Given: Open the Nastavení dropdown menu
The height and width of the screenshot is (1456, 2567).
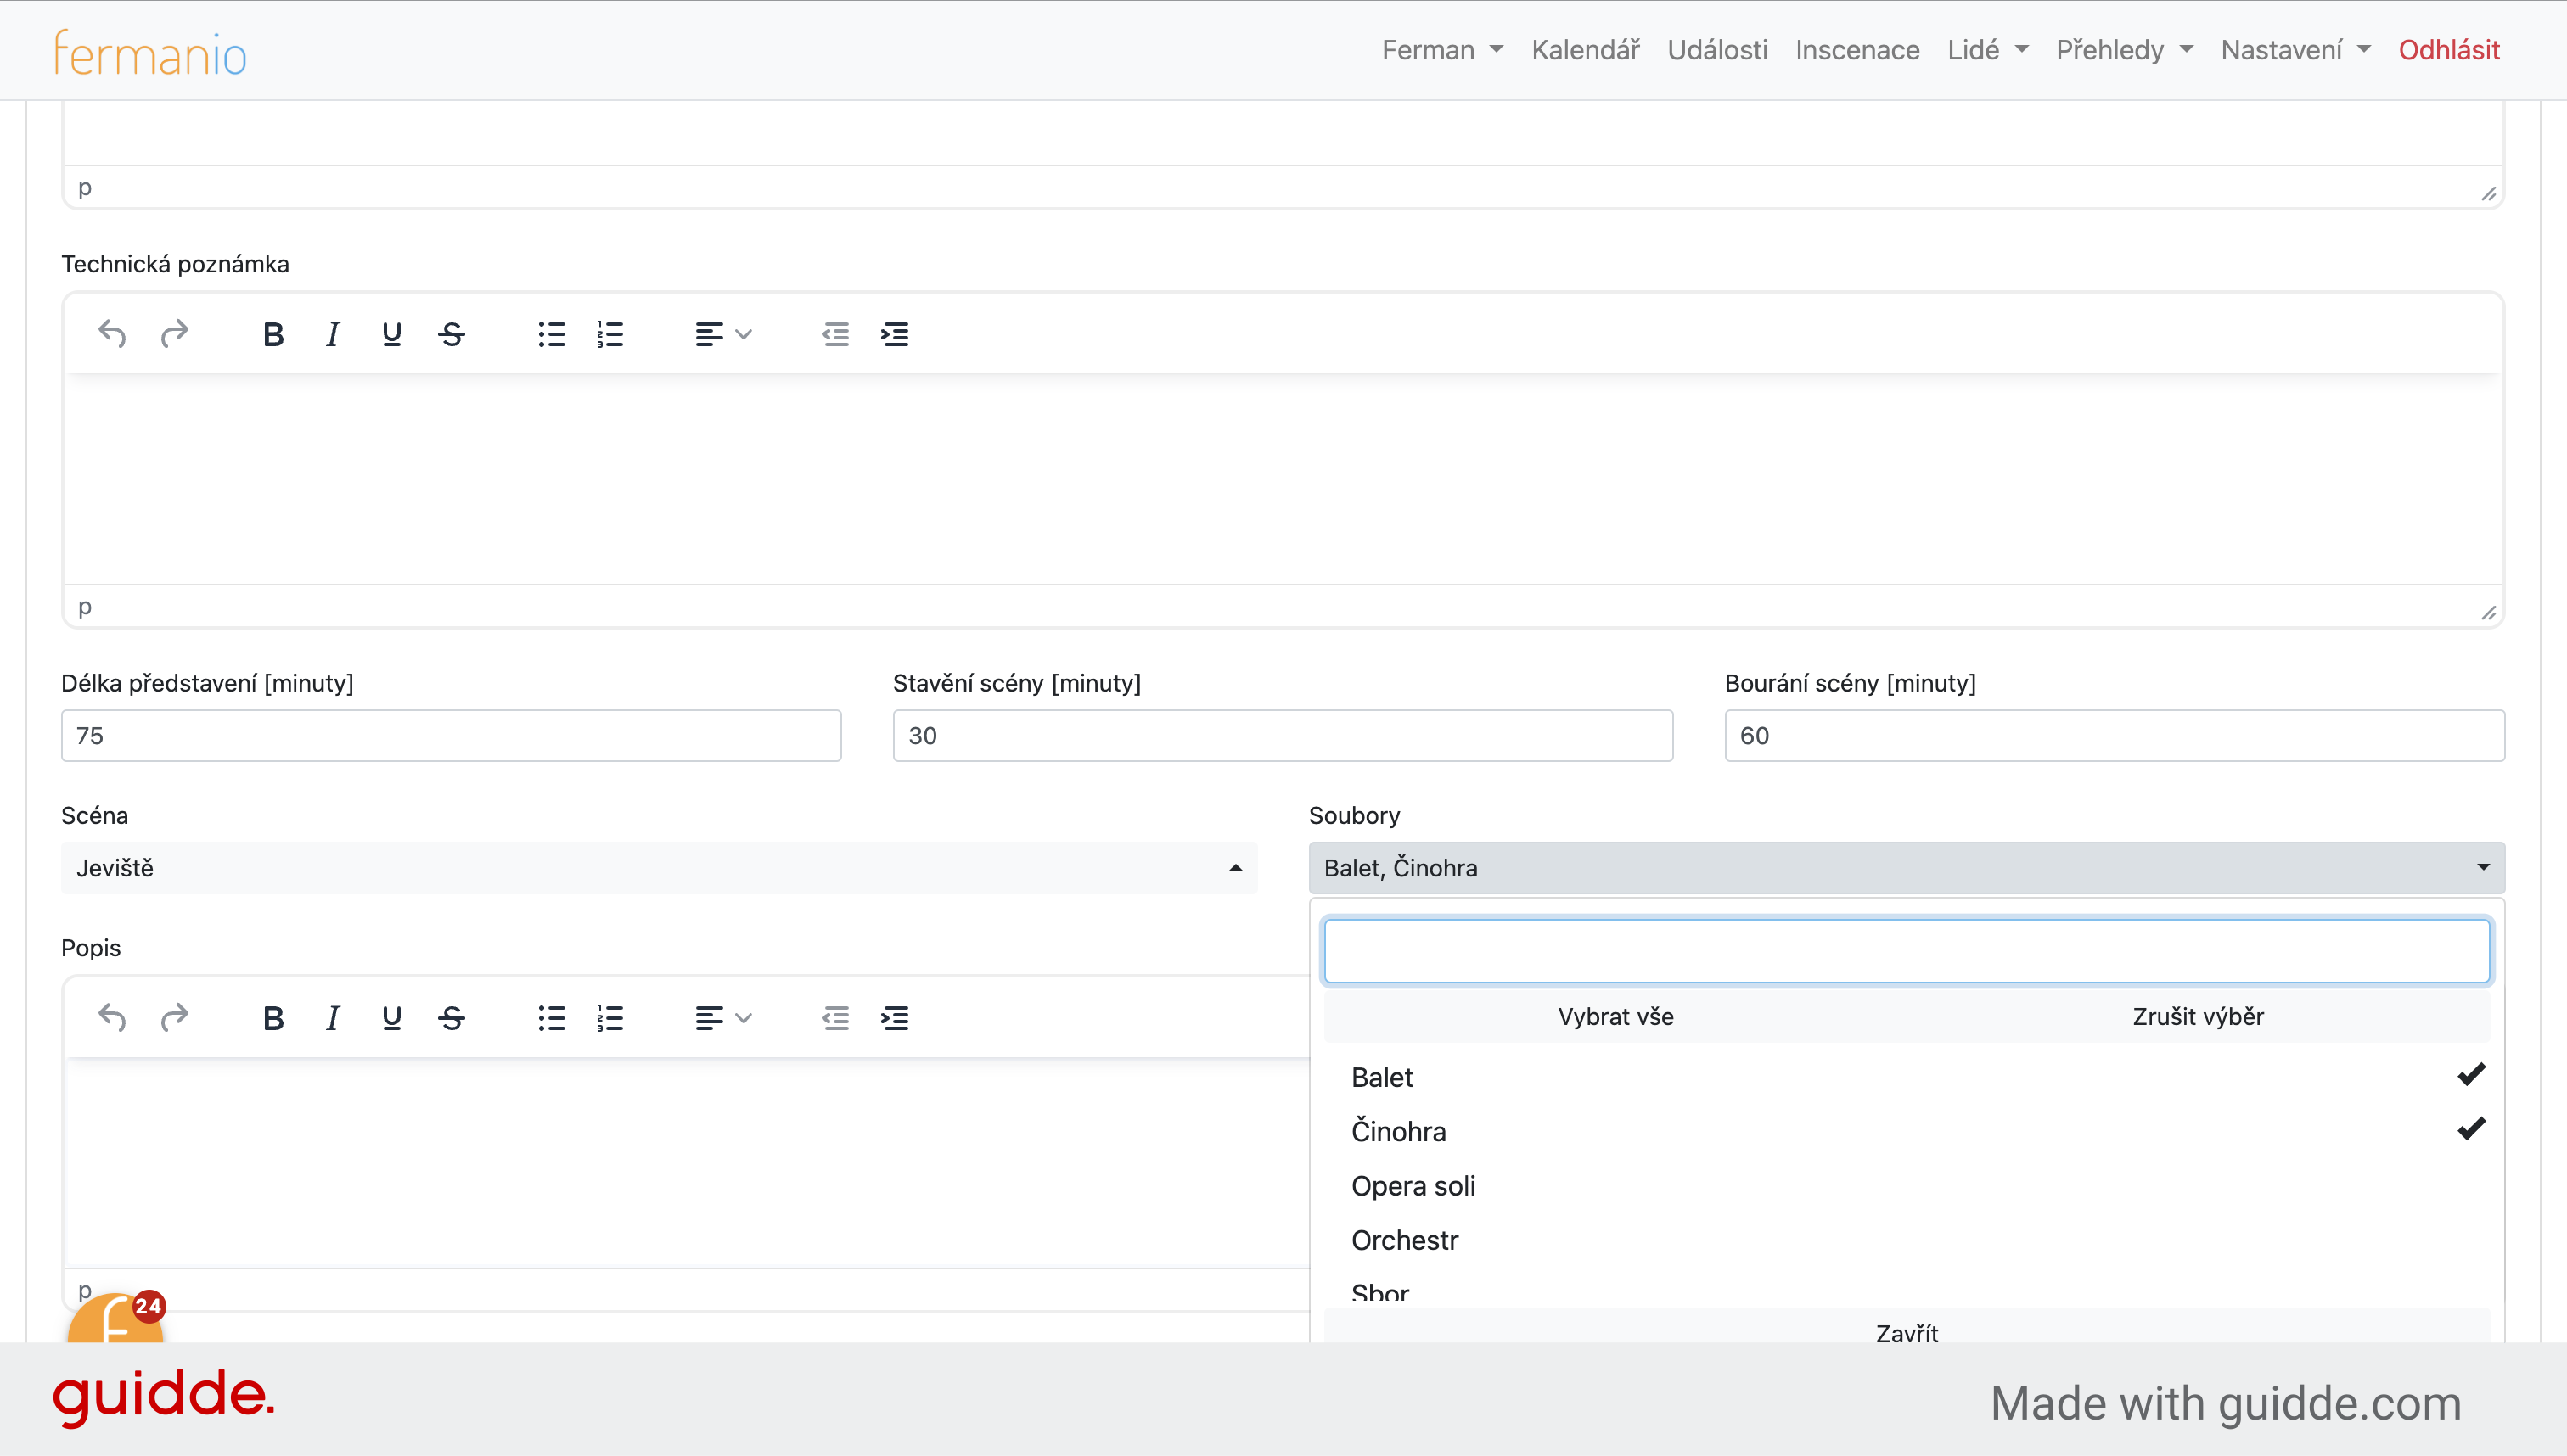Looking at the screenshot, I should [x=2295, y=50].
